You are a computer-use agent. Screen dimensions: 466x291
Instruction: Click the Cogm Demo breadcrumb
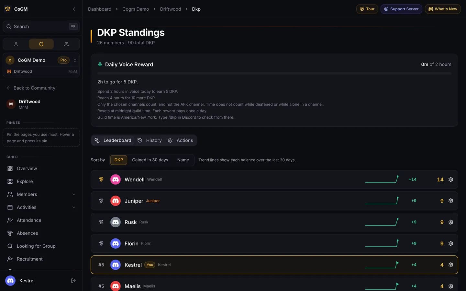point(136,9)
